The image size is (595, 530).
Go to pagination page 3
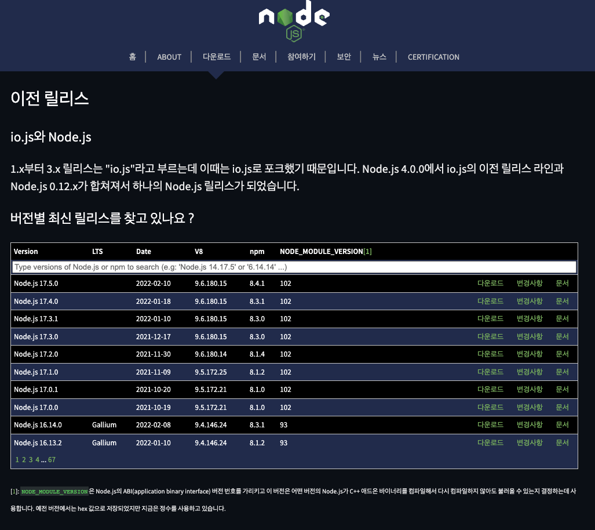tap(31, 460)
